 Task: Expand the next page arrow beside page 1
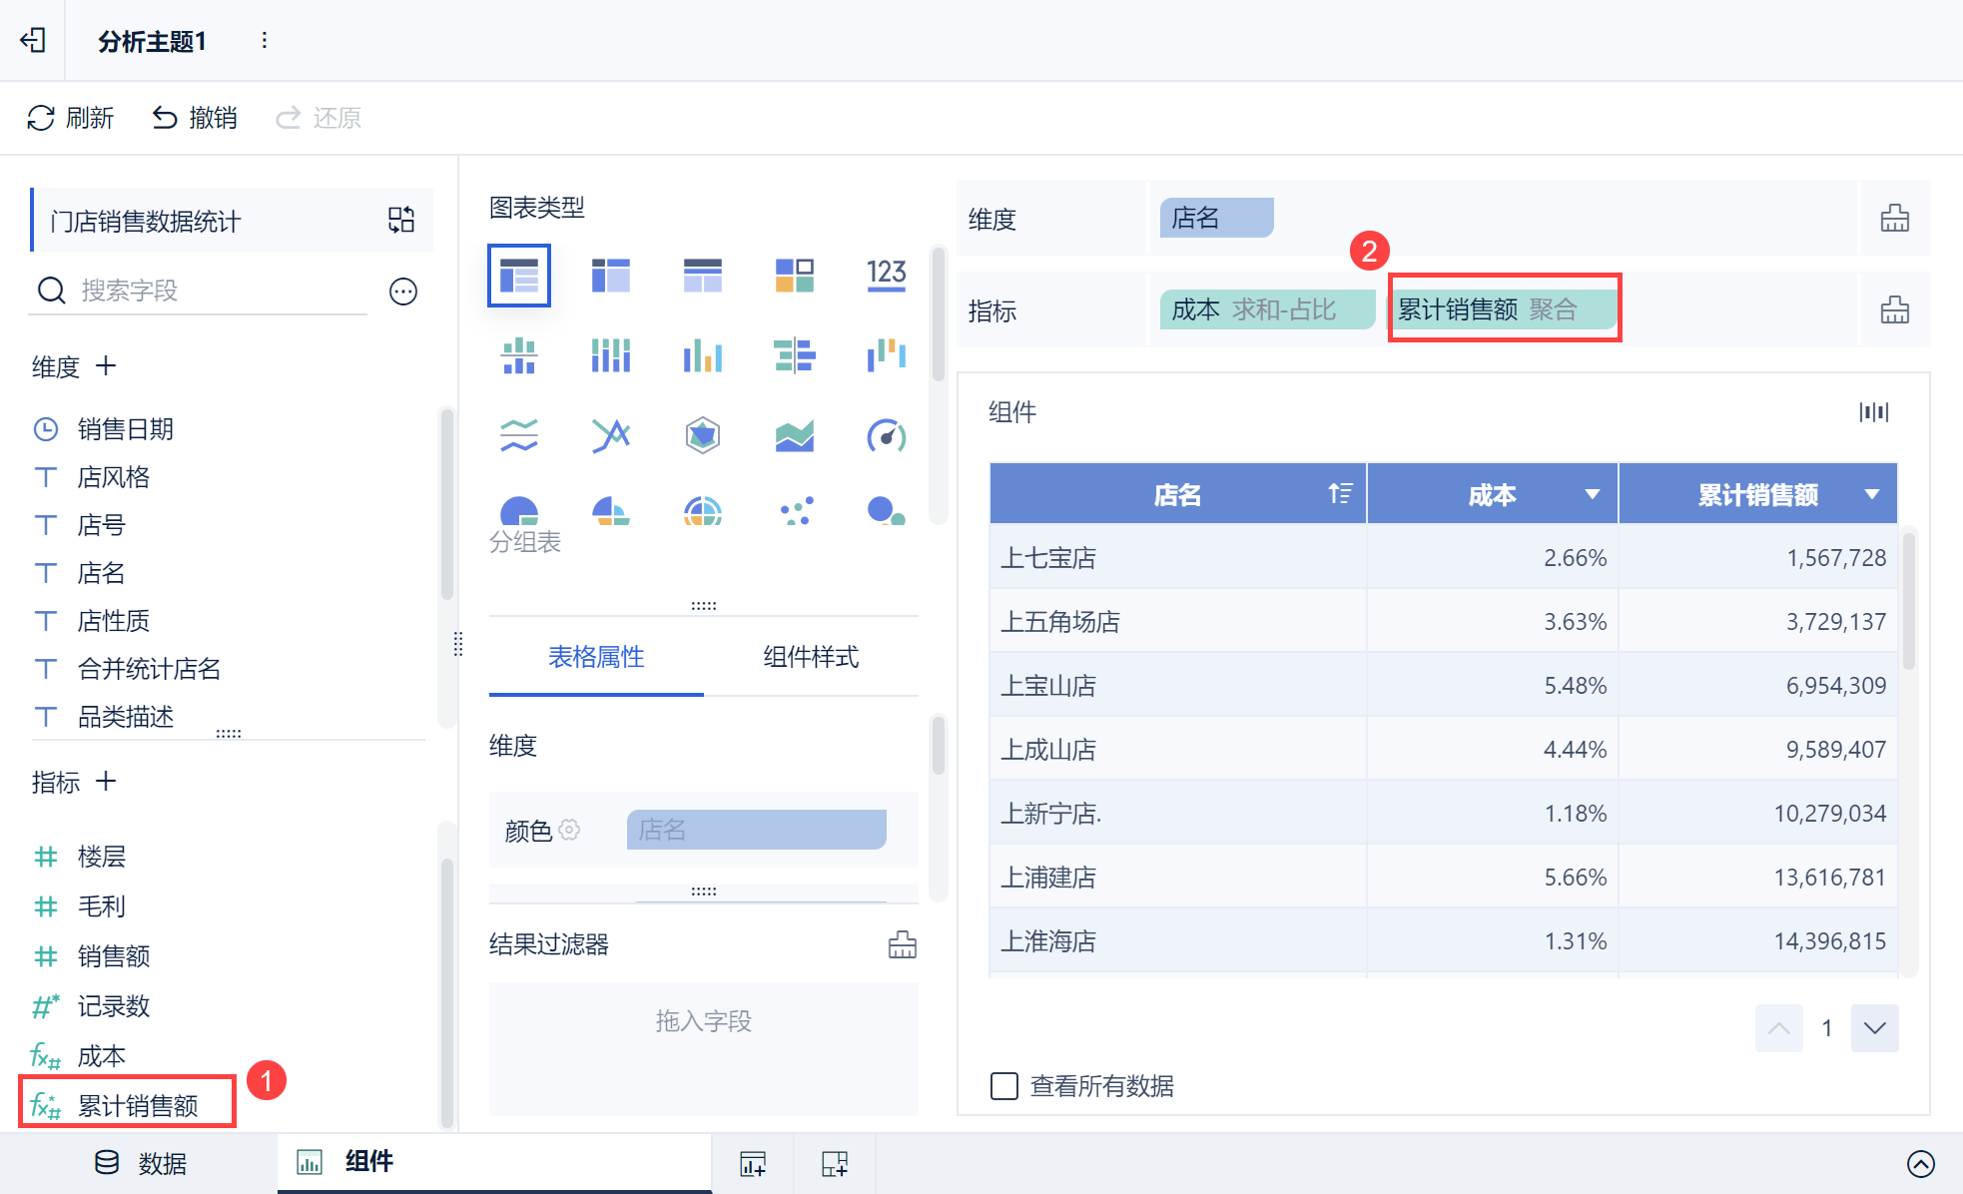tap(1874, 1028)
